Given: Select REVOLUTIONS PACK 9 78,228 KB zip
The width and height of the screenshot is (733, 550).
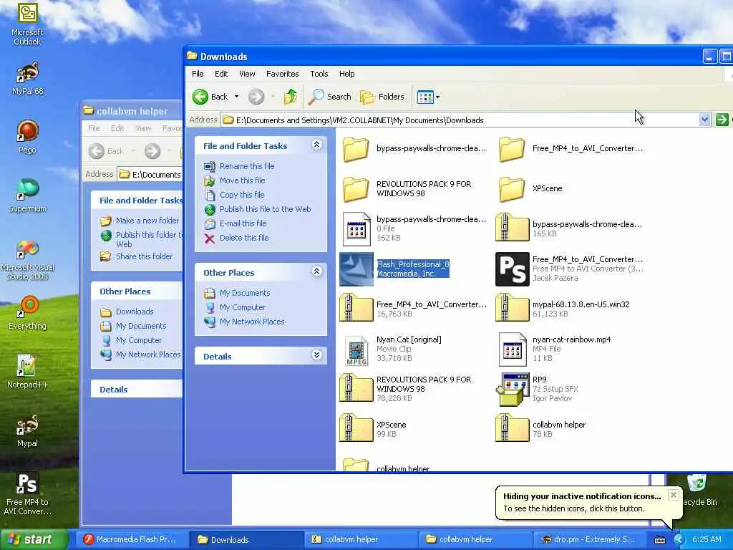Looking at the screenshot, I should [x=406, y=388].
